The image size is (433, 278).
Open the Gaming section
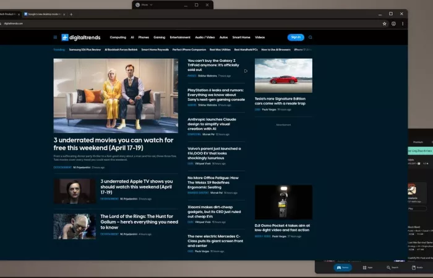click(x=160, y=37)
